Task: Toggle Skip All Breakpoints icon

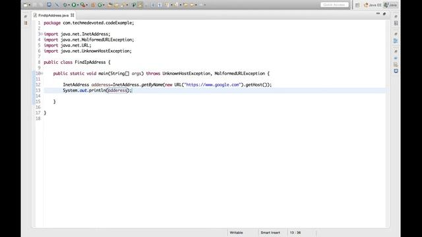Action: [x=57, y=5]
